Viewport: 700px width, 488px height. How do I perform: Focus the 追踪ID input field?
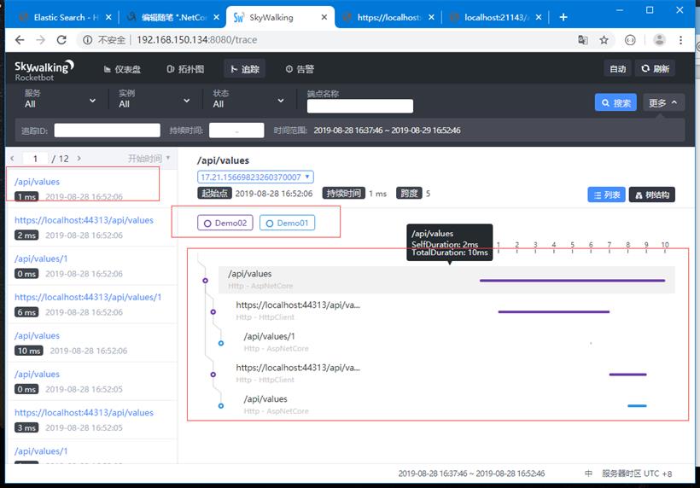pyautogui.click(x=108, y=131)
